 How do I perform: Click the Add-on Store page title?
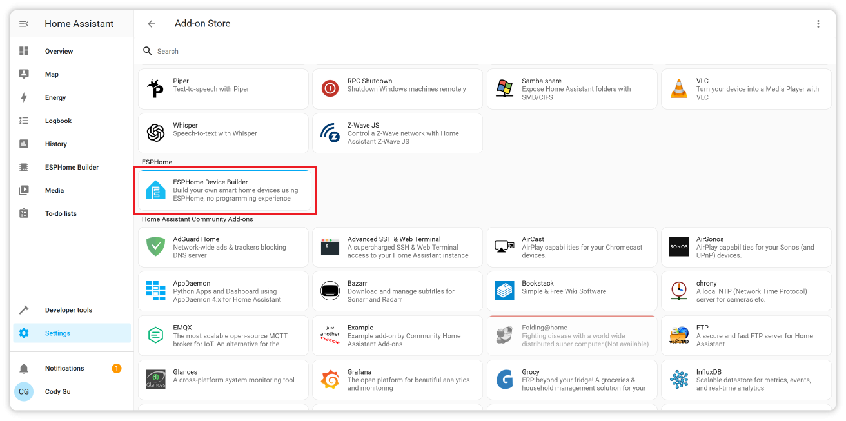[x=202, y=24]
